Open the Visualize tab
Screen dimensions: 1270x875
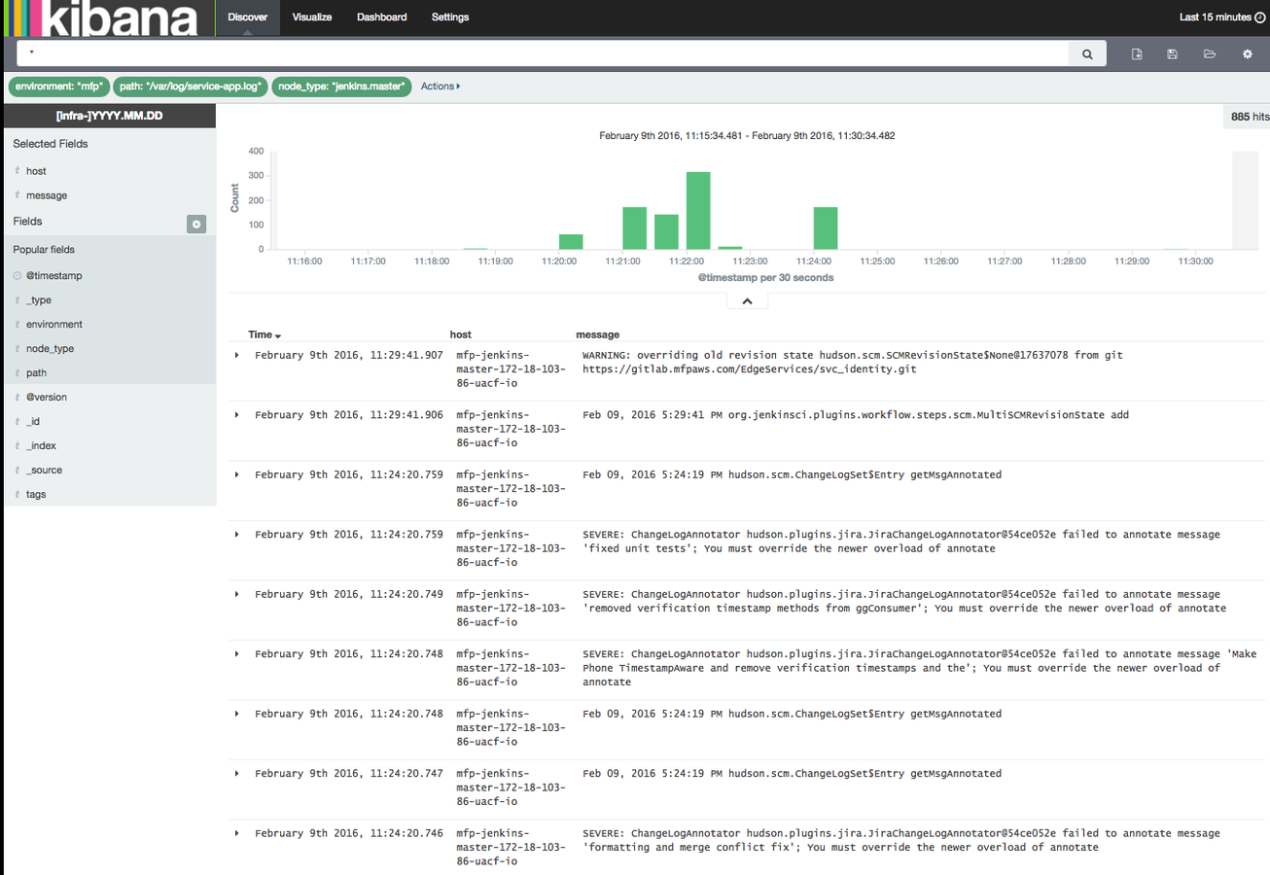(x=312, y=17)
